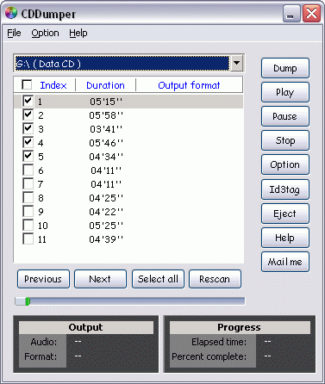325x384 pixels.
Task: Click the Format: label in Output panel
Action: pos(41,356)
